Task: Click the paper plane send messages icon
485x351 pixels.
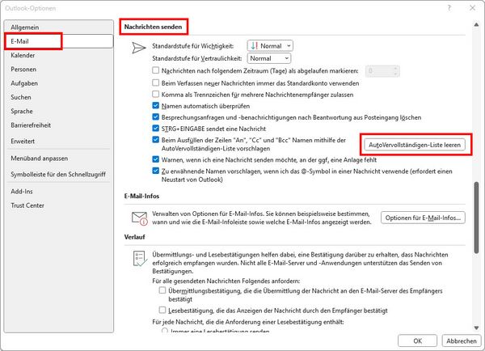Action: pyautogui.click(x=139, y=48)
